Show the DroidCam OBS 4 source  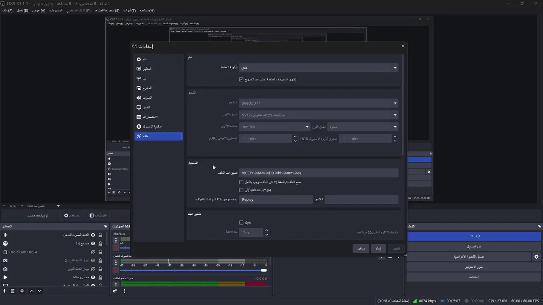pos(93,252)
